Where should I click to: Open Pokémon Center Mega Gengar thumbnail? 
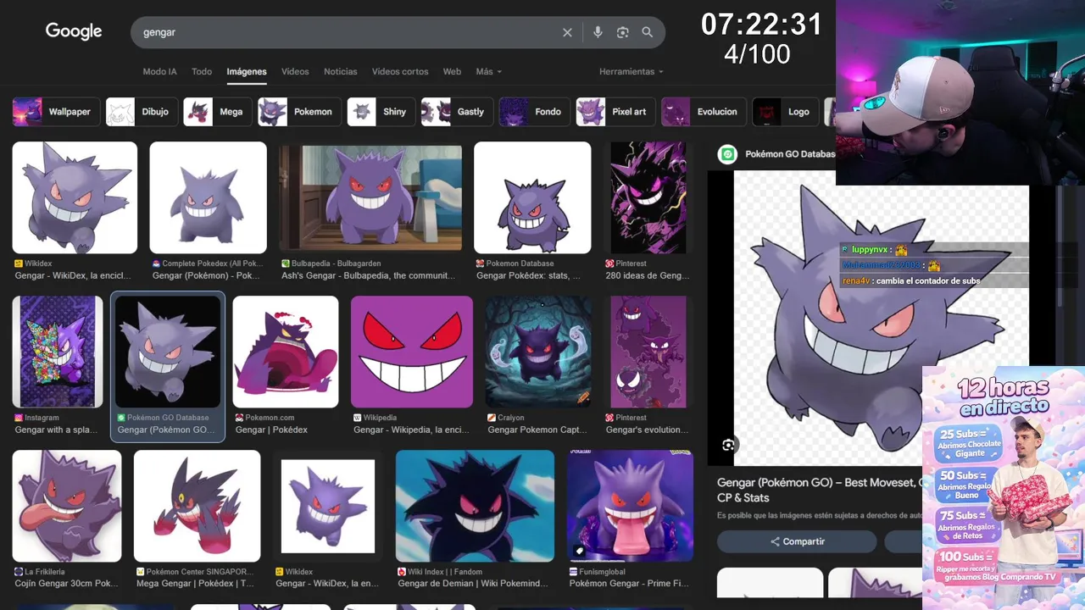(x=198, y=506)
